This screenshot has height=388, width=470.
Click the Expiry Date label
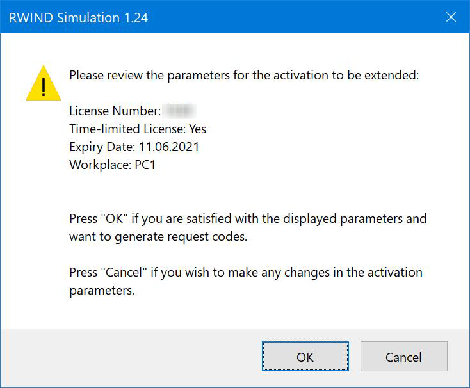tap(102, 147)
